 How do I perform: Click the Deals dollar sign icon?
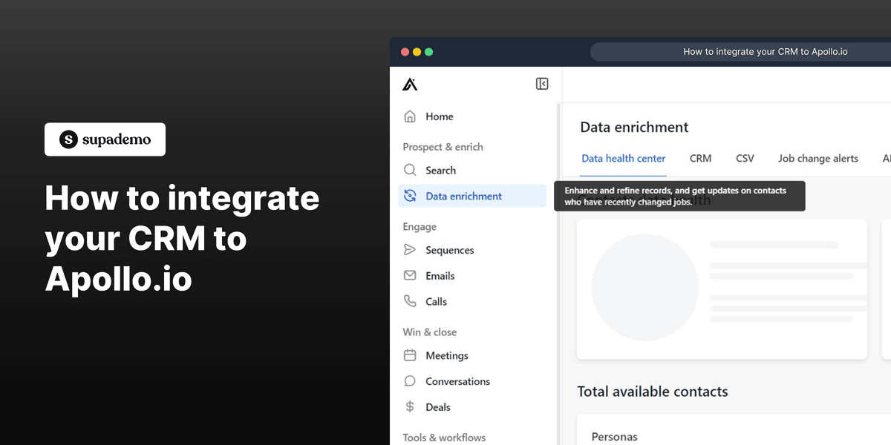410,406
